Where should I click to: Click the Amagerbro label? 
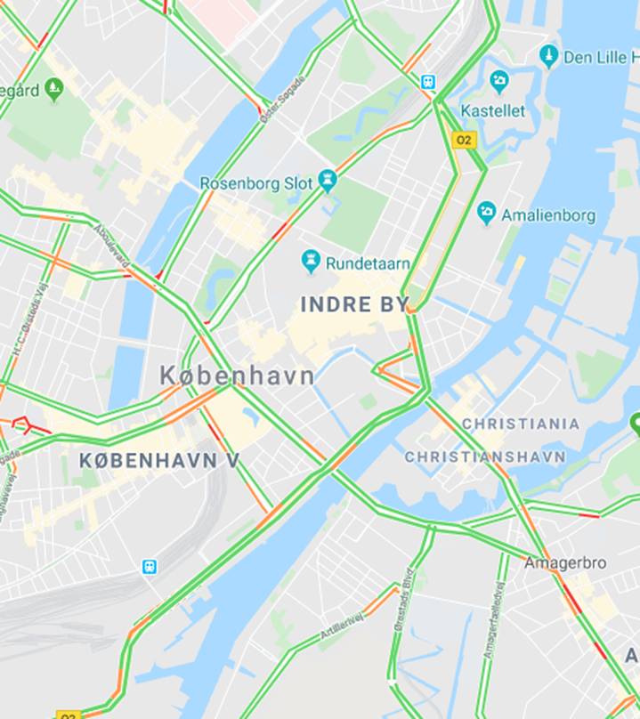point(565,562)
